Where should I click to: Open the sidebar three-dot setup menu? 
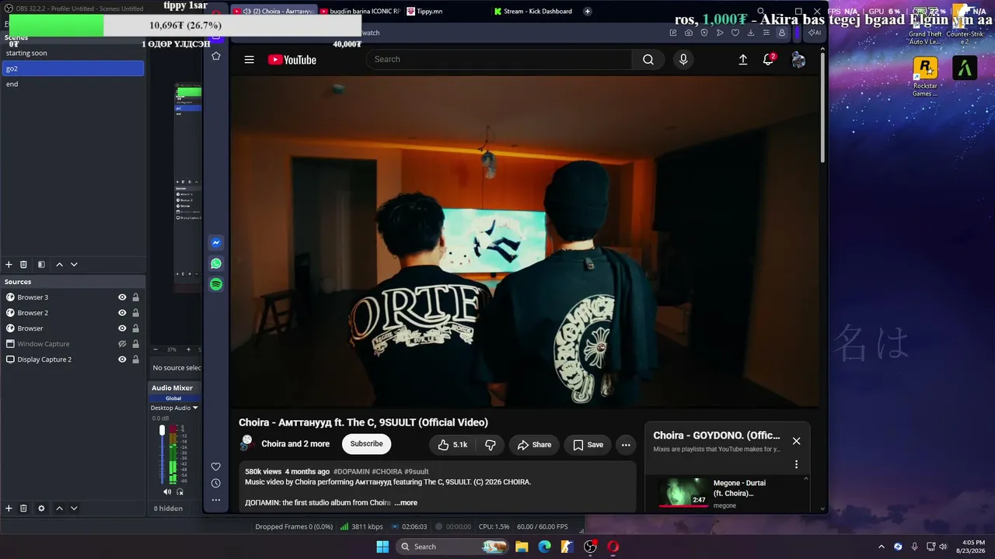coord(216,500)
